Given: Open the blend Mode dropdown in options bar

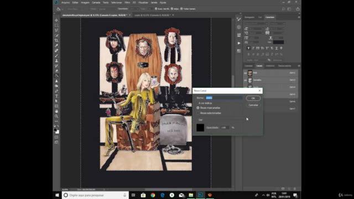Looking at the screenshot, I should [x=107, y=9].
